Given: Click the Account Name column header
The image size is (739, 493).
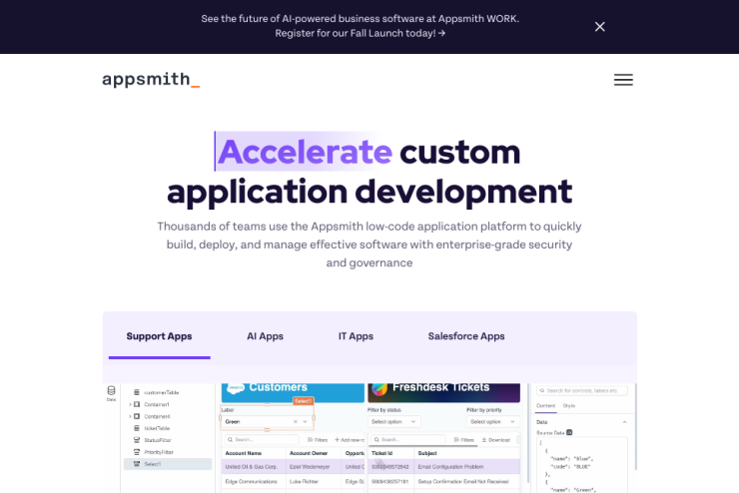Looking at the screenshot, I should [x=244, y=453].
